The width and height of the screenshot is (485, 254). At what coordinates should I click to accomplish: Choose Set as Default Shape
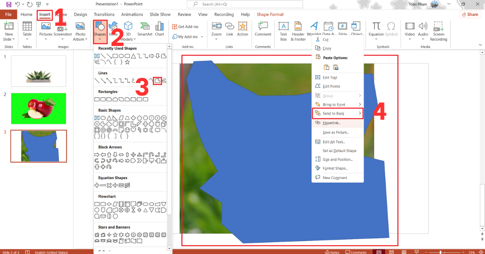337,151
